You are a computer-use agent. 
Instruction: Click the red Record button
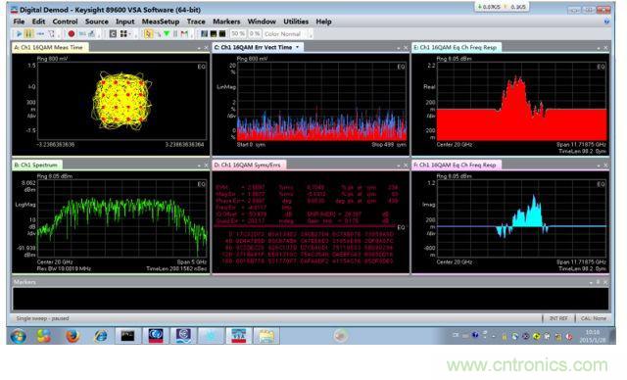[x=72, y=34]
